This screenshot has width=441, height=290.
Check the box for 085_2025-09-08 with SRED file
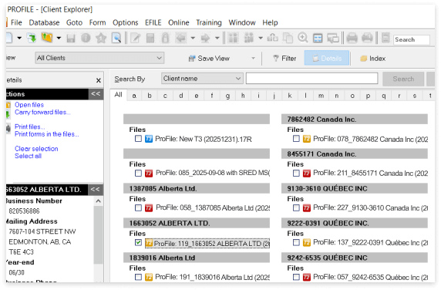click(x=138, y=173)
